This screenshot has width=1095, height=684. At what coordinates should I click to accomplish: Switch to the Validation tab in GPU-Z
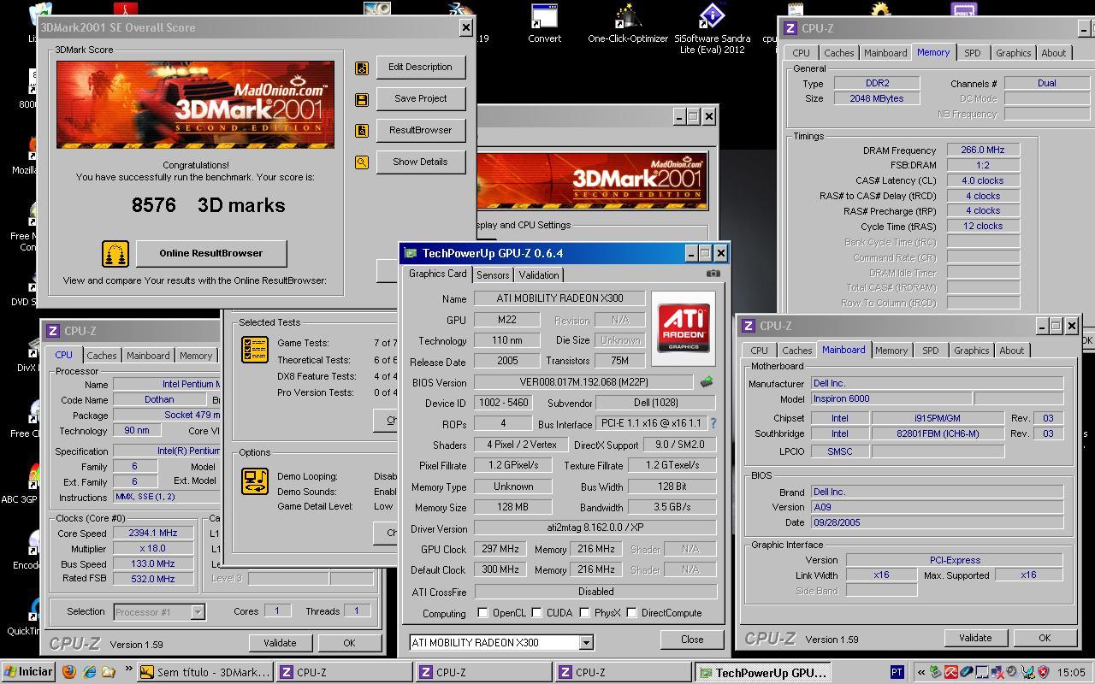click(x=539, y=274)
